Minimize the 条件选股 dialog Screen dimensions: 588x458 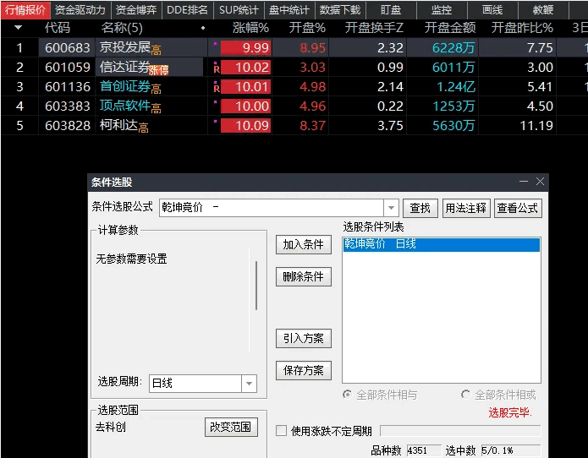click(x=524, y=181)
